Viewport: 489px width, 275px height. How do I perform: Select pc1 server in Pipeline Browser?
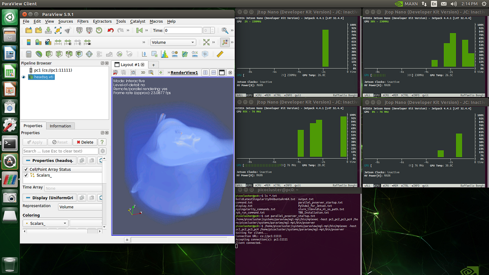coord(53,70)
